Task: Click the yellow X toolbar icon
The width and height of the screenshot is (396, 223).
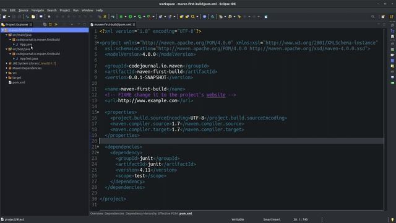Action: point(105,17)
